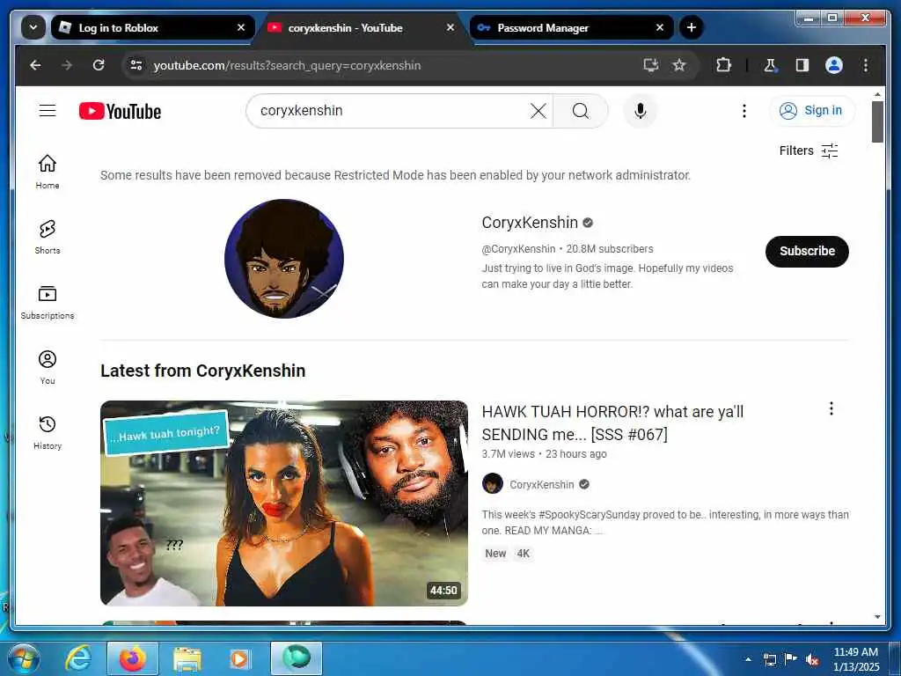Viewport: 901px width, 676px height.
Task: Start voice search with microphone icon
Action: point(641,111)
